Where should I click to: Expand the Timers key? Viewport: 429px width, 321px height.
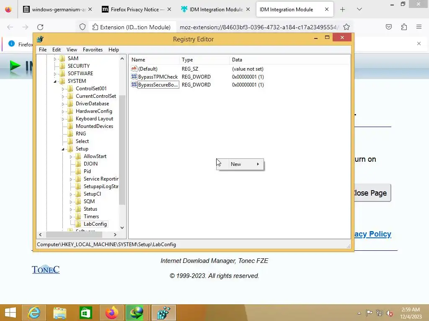pyautogui.click(x=71, y=217)
